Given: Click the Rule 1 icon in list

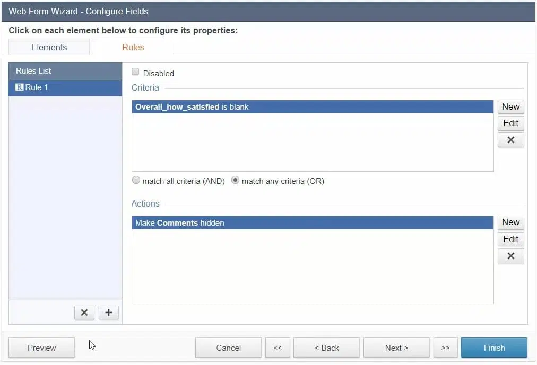Looking at the screenshot, I should (20, 87).
